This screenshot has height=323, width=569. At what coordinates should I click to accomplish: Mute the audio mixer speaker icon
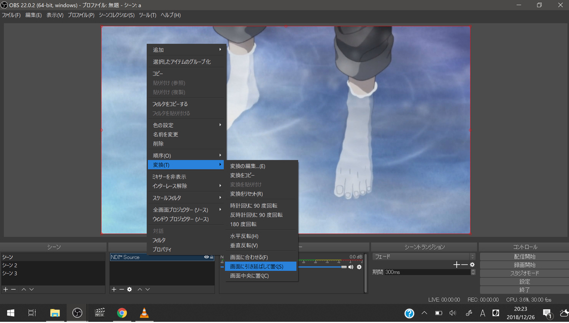coord(351,267)
